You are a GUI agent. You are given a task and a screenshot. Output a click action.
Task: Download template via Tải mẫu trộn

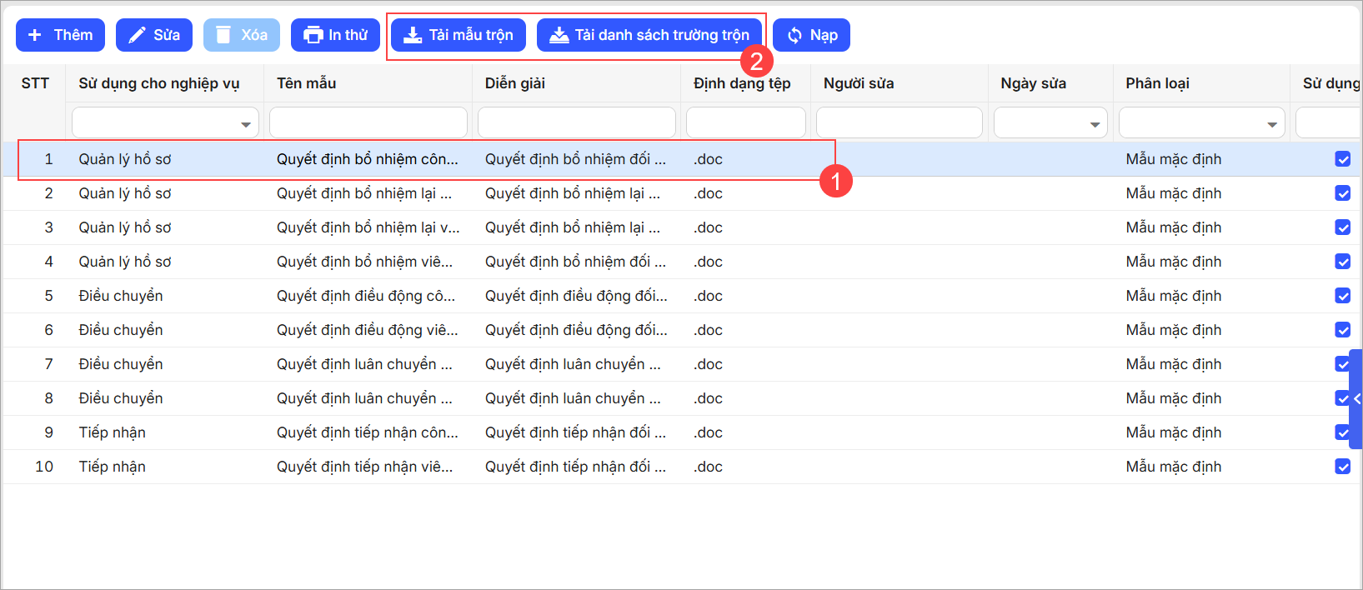459,35
